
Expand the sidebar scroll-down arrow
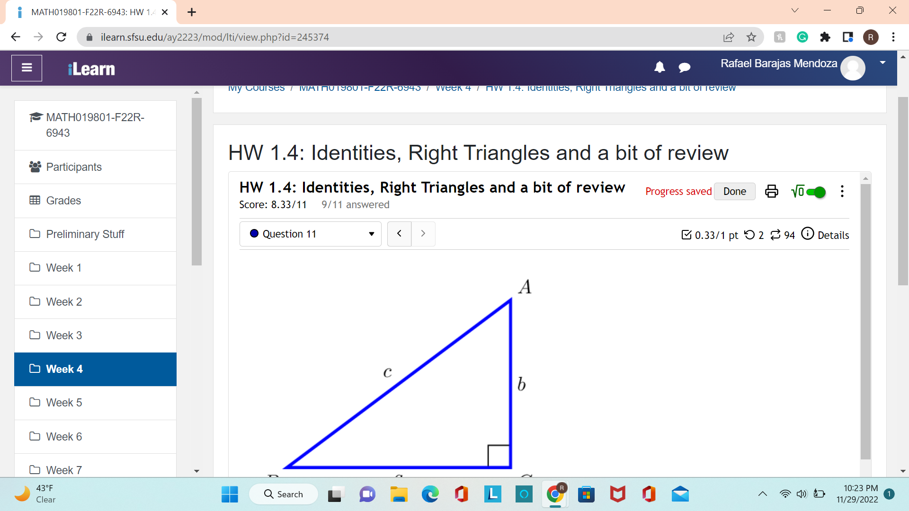(x=197, y=471)
